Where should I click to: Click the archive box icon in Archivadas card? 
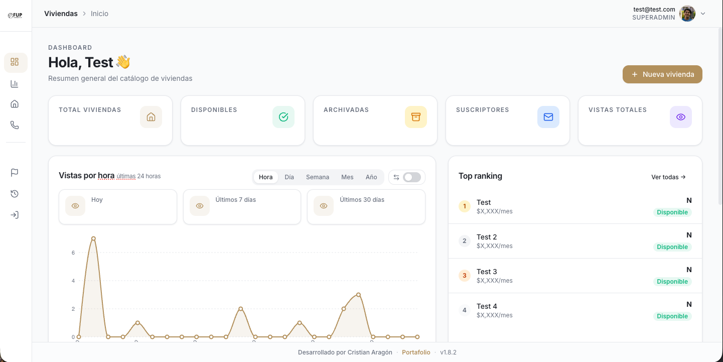[416, 117]
